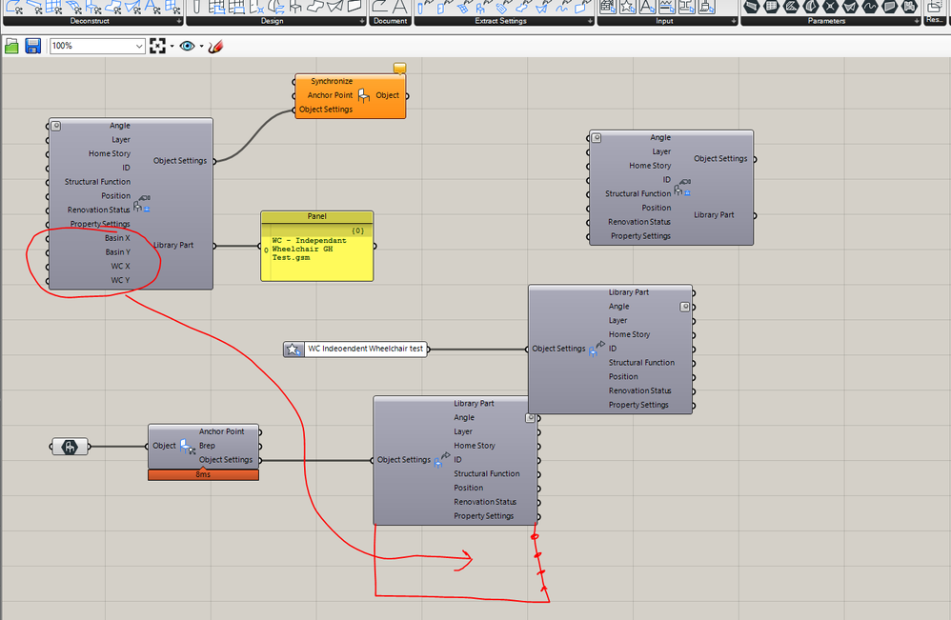Click the Design panel label
This screenshot has height=620, width=951.
coord(273,21)
